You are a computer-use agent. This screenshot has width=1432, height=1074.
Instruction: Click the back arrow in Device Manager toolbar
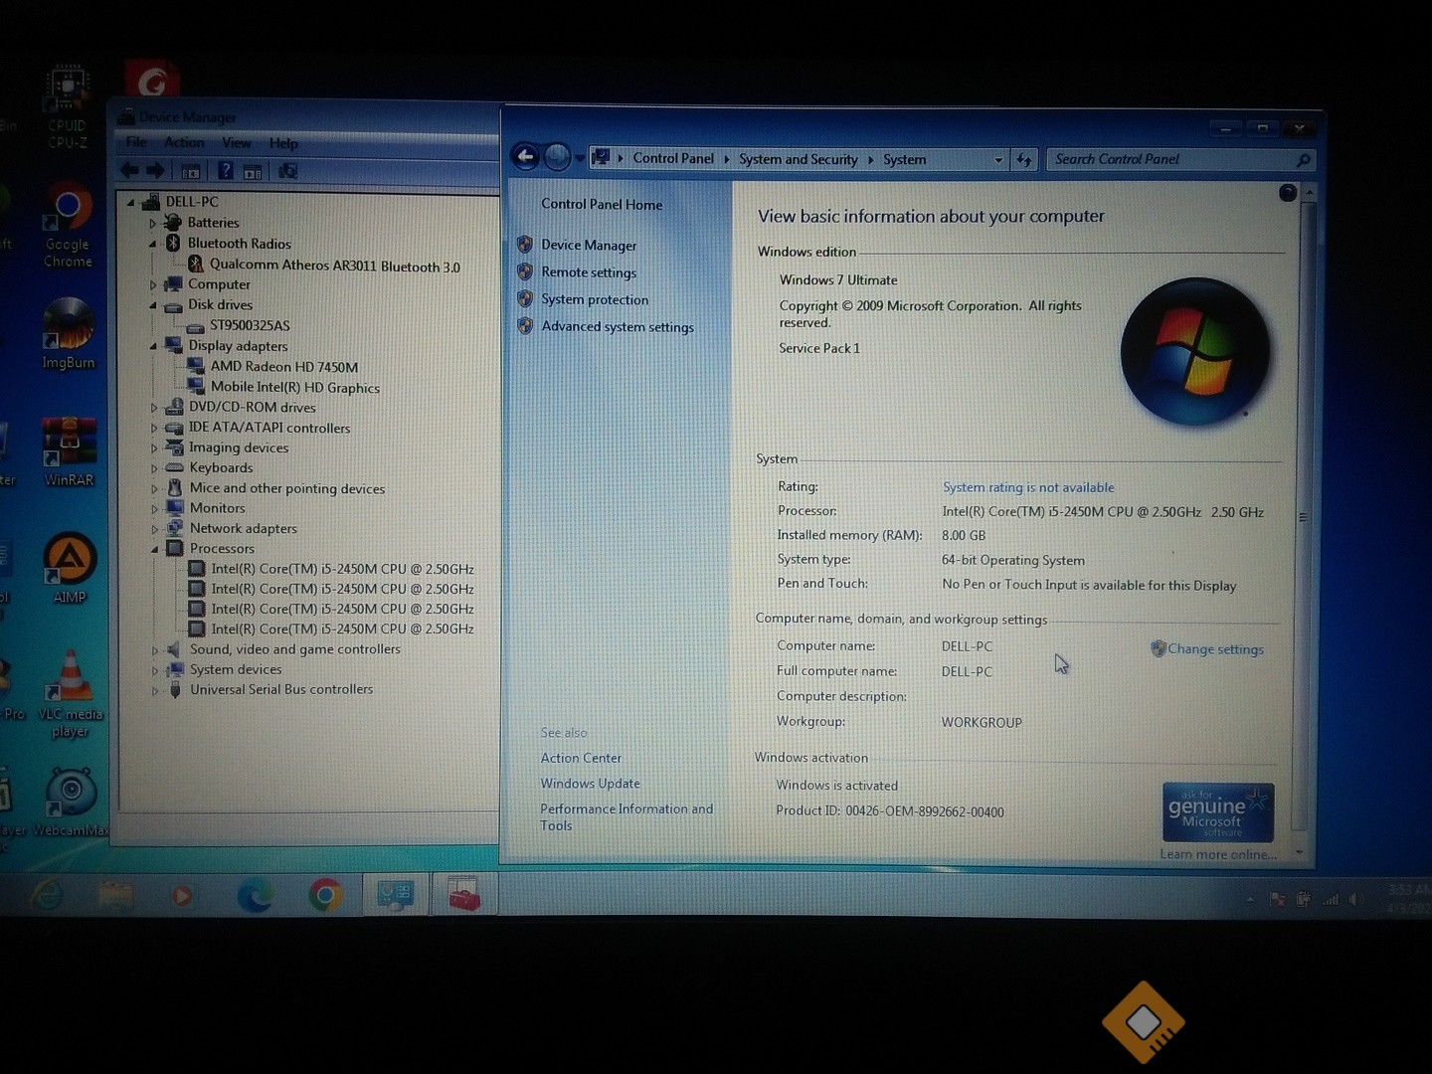(130, 170)
